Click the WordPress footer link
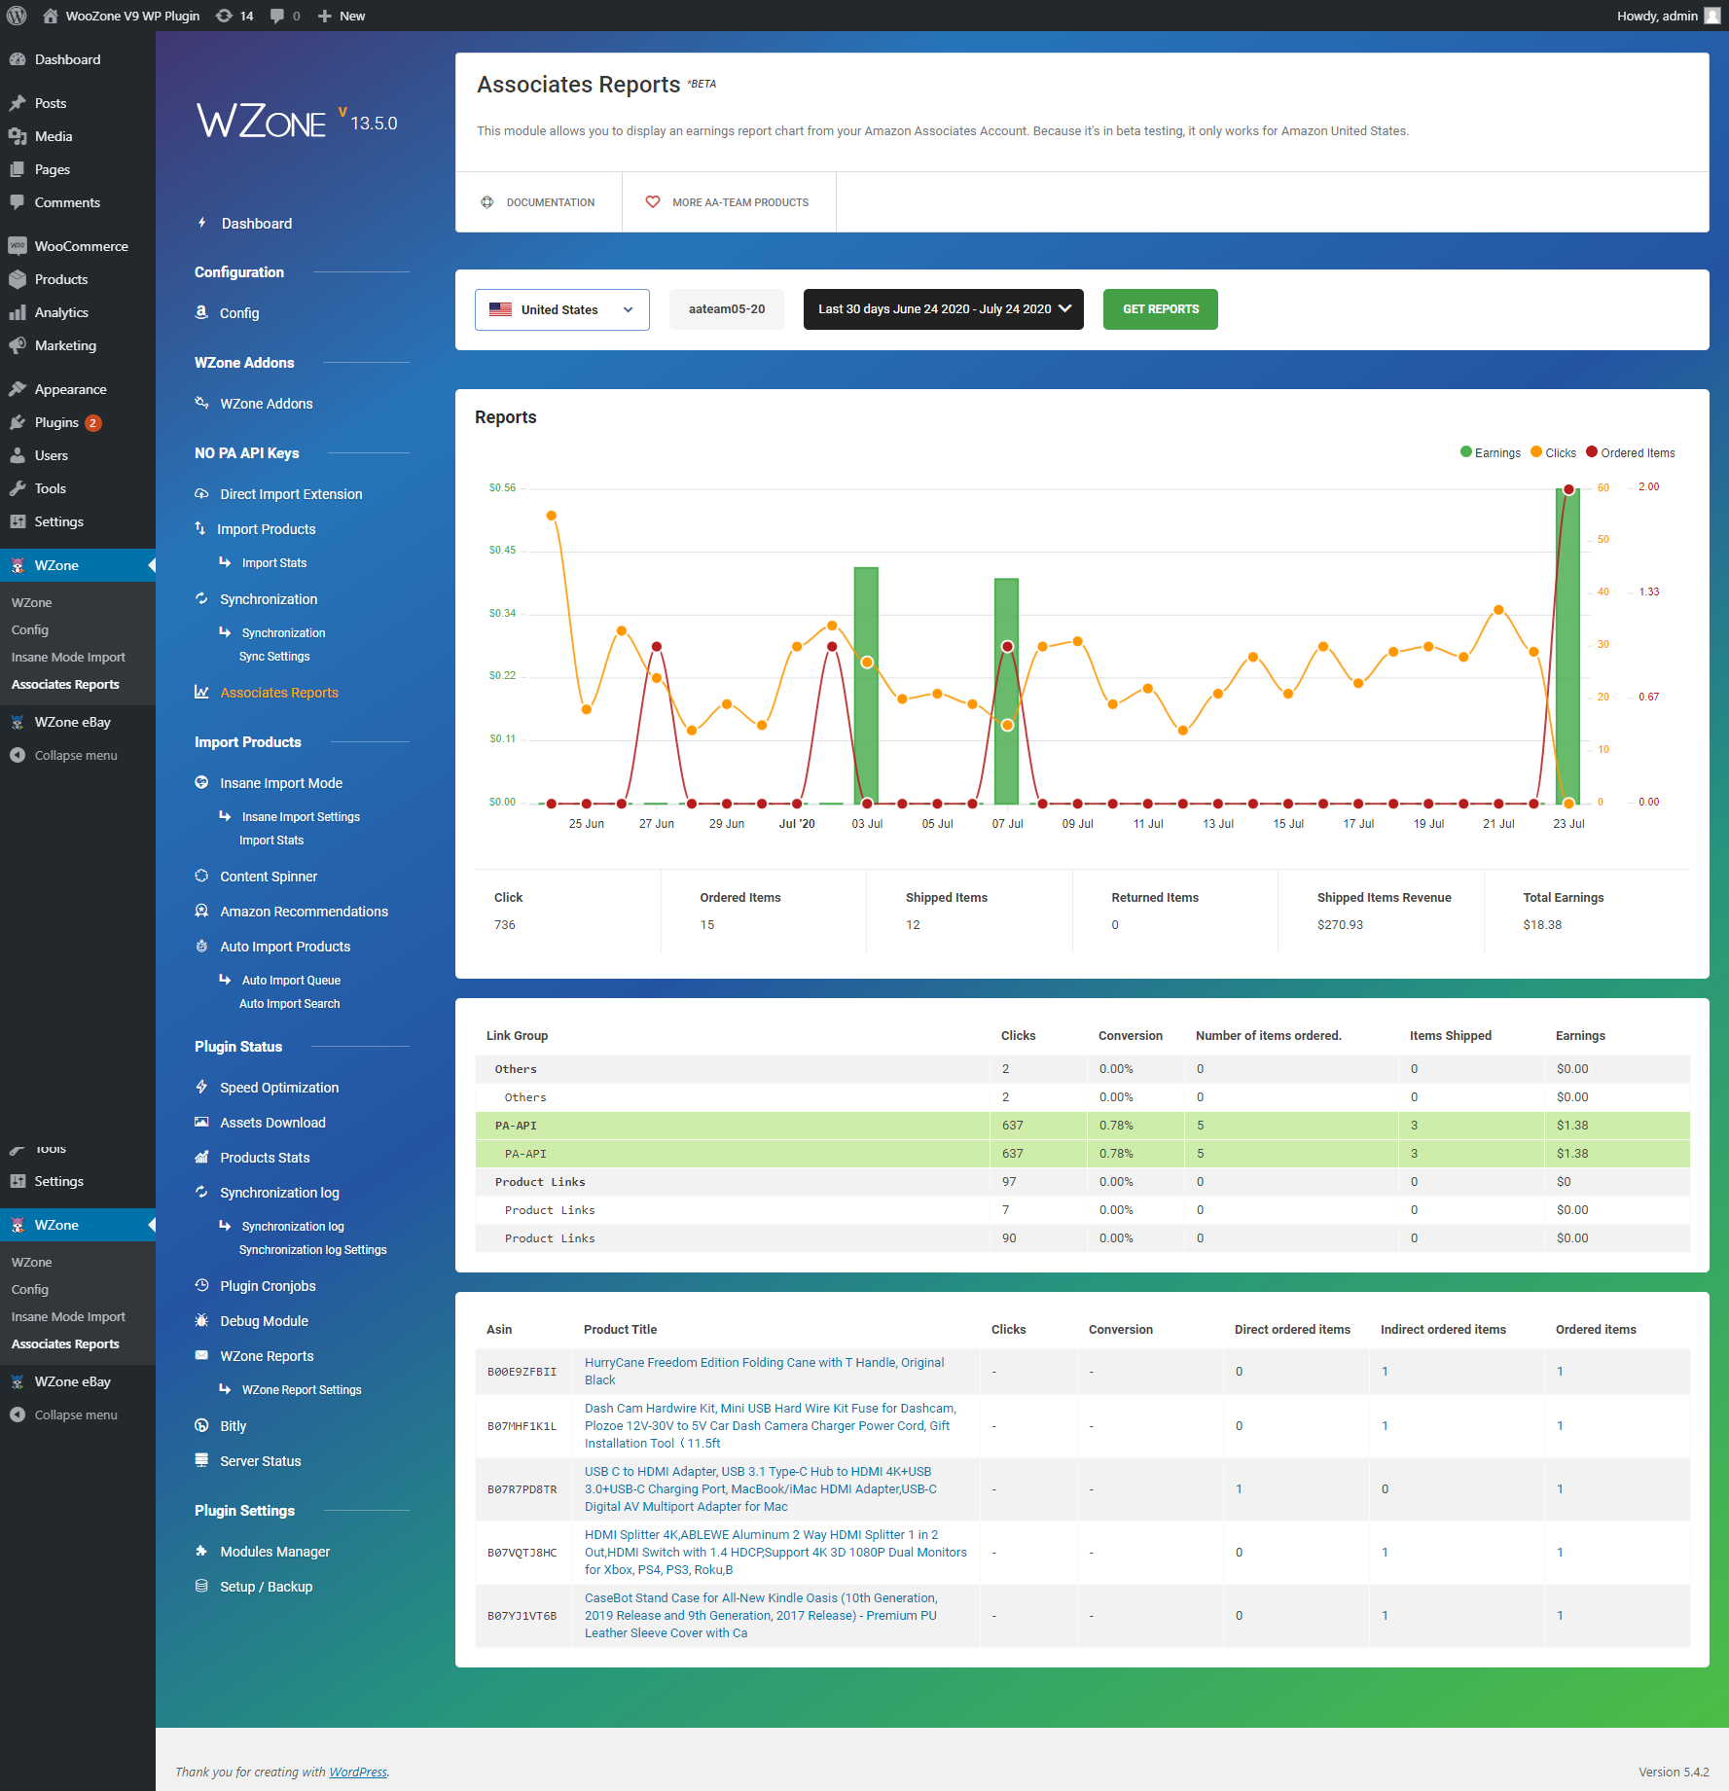This screenshot has height=1791, width=1729. tap(358, 1772)
